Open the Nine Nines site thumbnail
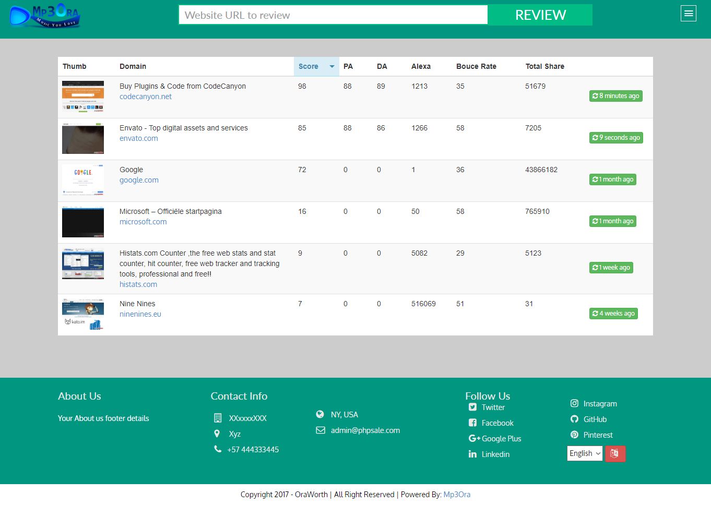This screenshot has width=711, height=505. (83, 314)
